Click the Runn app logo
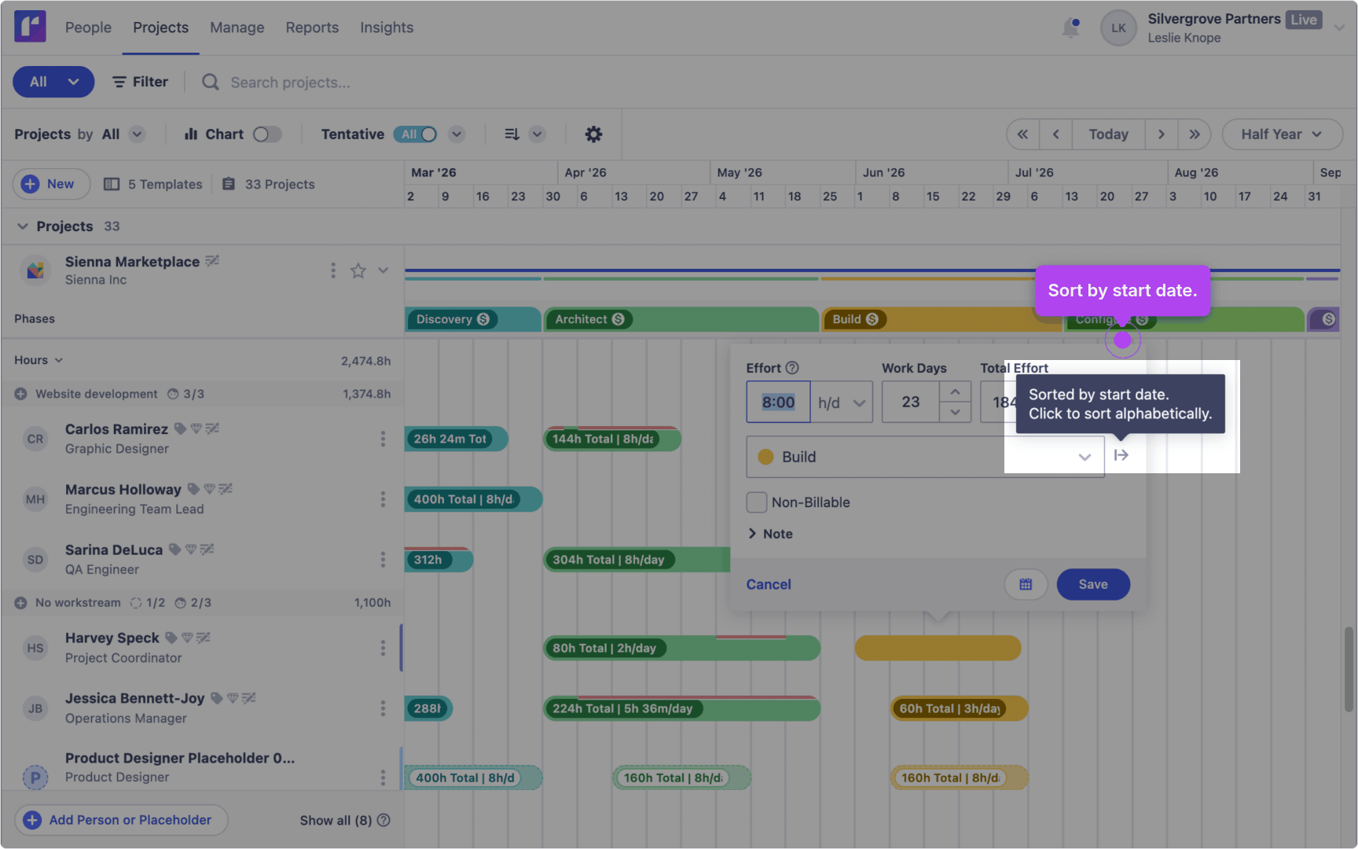The height and width of the screenshot is (849, 1358). point(30,27)
